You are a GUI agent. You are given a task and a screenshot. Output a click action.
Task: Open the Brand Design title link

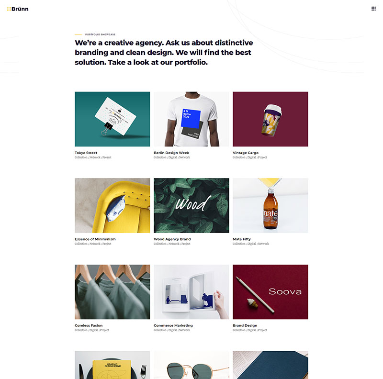[245, 325]
